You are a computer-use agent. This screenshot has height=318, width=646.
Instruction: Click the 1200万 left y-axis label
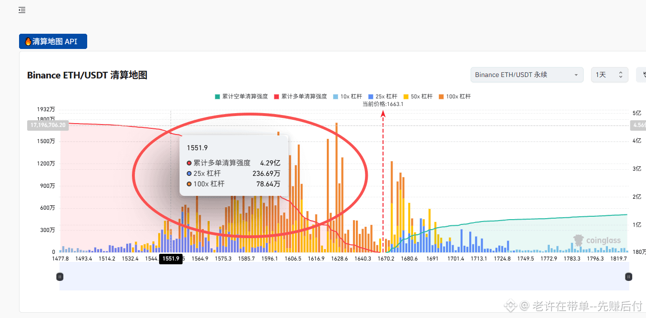pos(46,164)
